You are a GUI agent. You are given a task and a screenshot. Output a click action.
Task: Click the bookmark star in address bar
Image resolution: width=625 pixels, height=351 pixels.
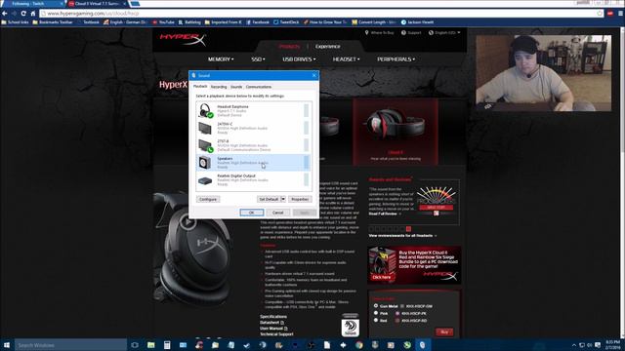coord(600,13)
